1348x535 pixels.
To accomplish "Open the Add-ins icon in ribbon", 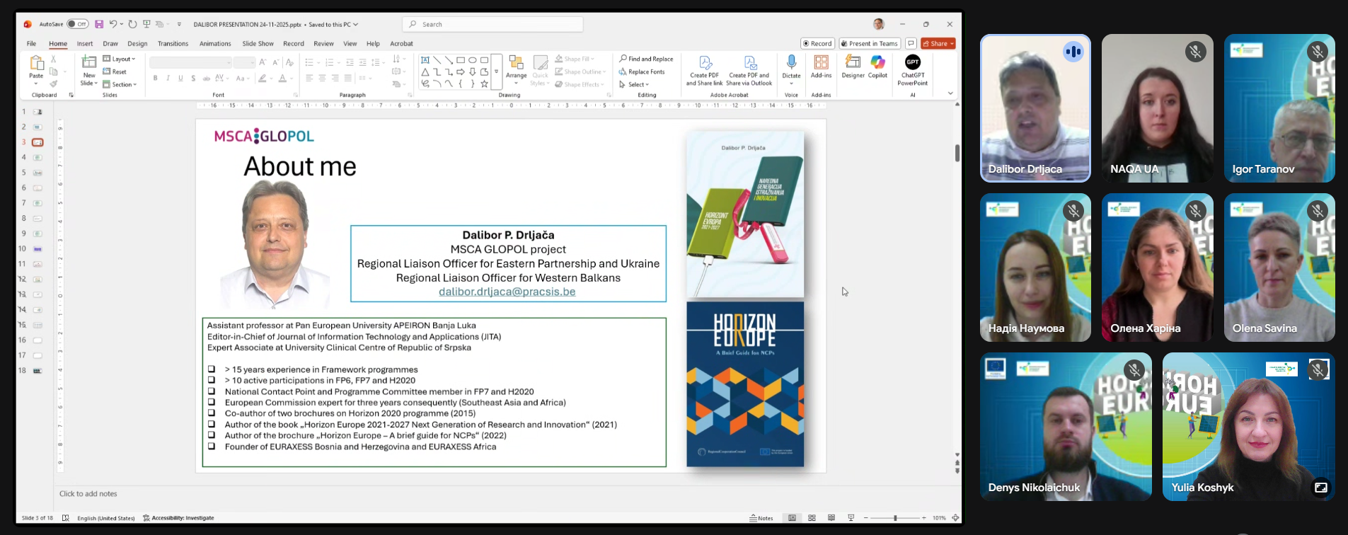I will [x=821, y=67].
